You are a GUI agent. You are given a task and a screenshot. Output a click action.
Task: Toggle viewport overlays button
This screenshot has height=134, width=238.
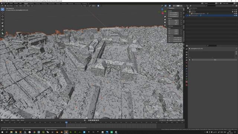pyautogui.click(x=170, y=6)
